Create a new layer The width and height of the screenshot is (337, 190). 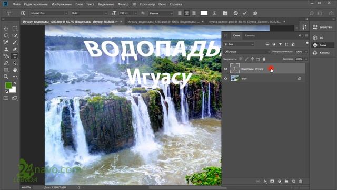click(x=293, y=182)
